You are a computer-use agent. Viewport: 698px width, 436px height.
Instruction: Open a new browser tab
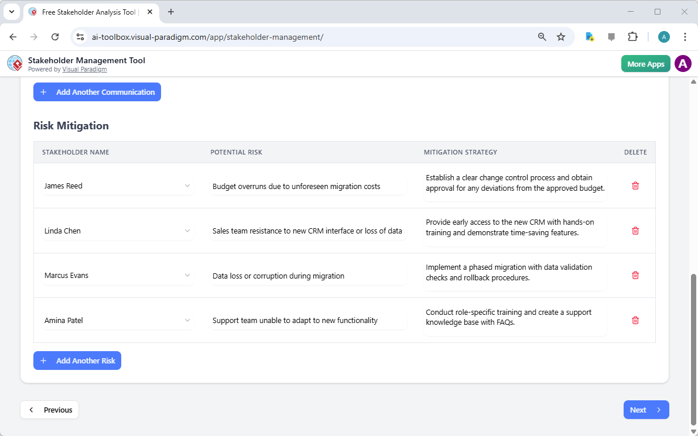tap(170, 12)
